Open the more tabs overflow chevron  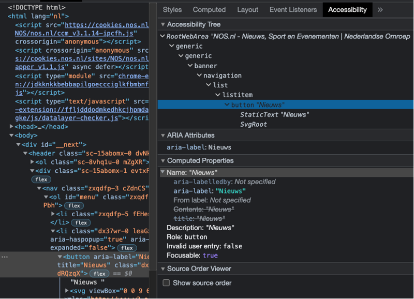pyautogui.click(x=380, y=10)
